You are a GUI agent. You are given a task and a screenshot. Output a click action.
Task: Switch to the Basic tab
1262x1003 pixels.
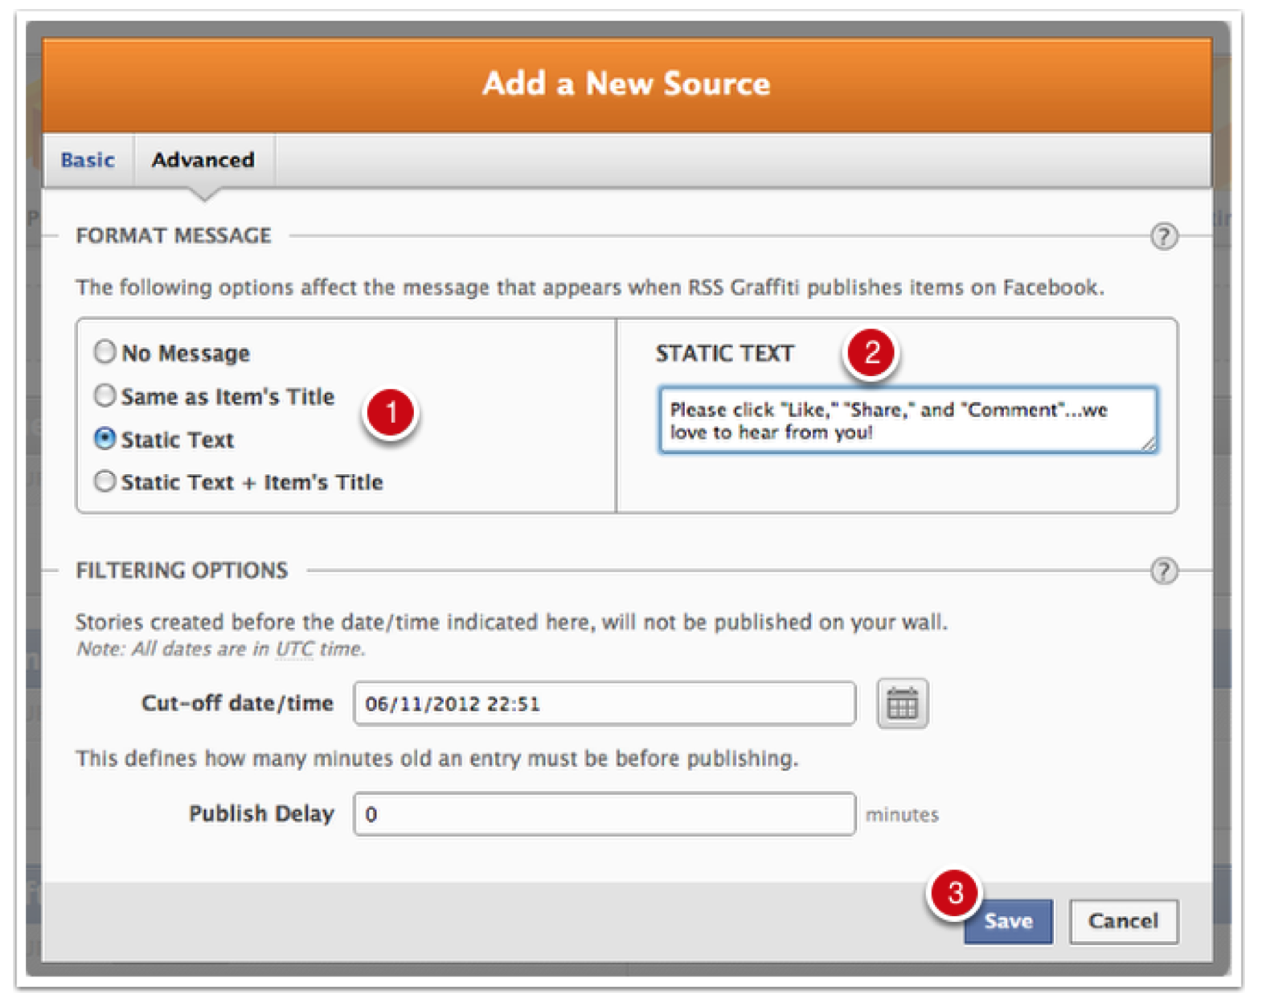tap(88, 160)
